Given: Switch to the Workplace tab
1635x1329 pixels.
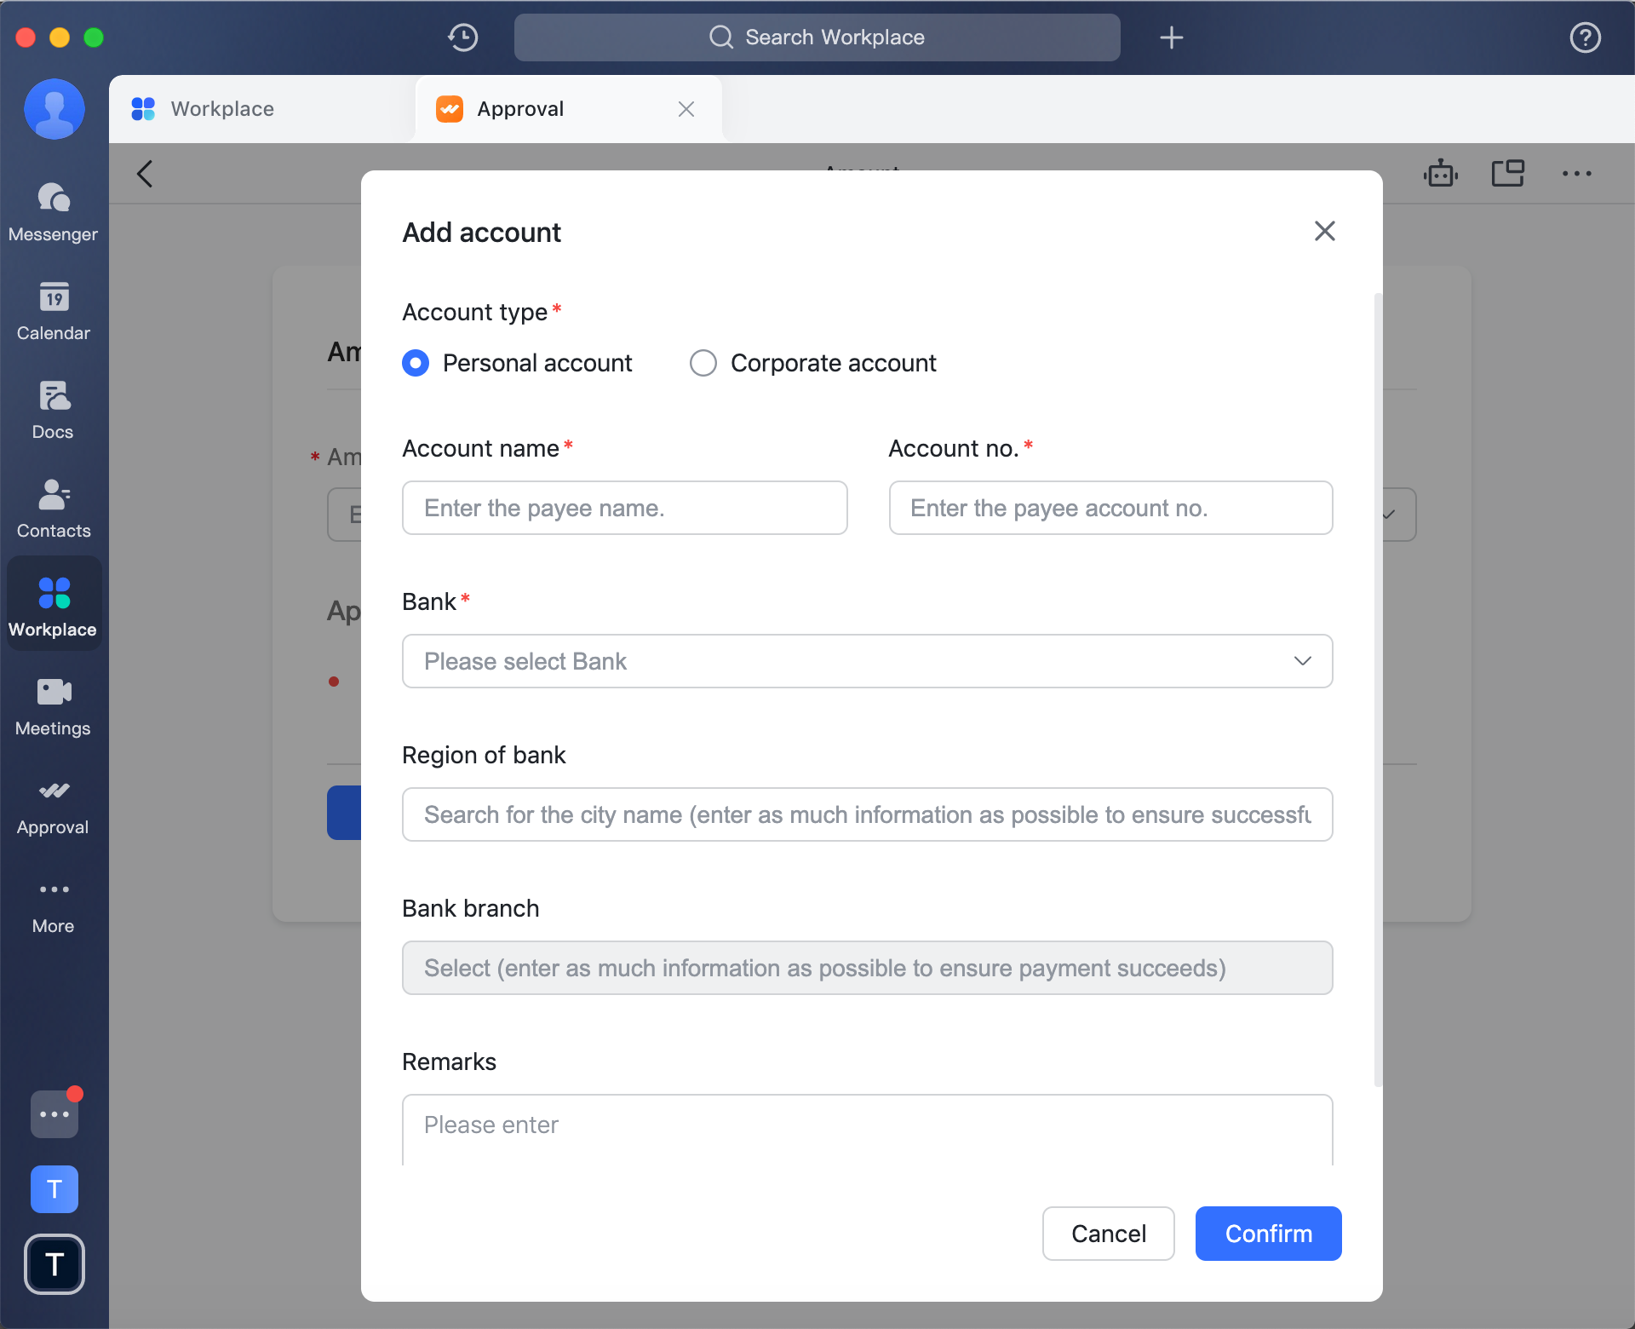Looking at the screenshot, I should [221, 108].
